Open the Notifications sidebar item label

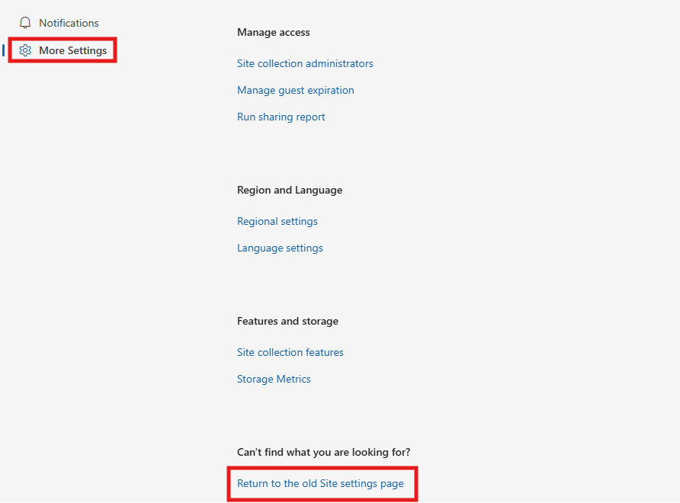click(x=69, y=23)
